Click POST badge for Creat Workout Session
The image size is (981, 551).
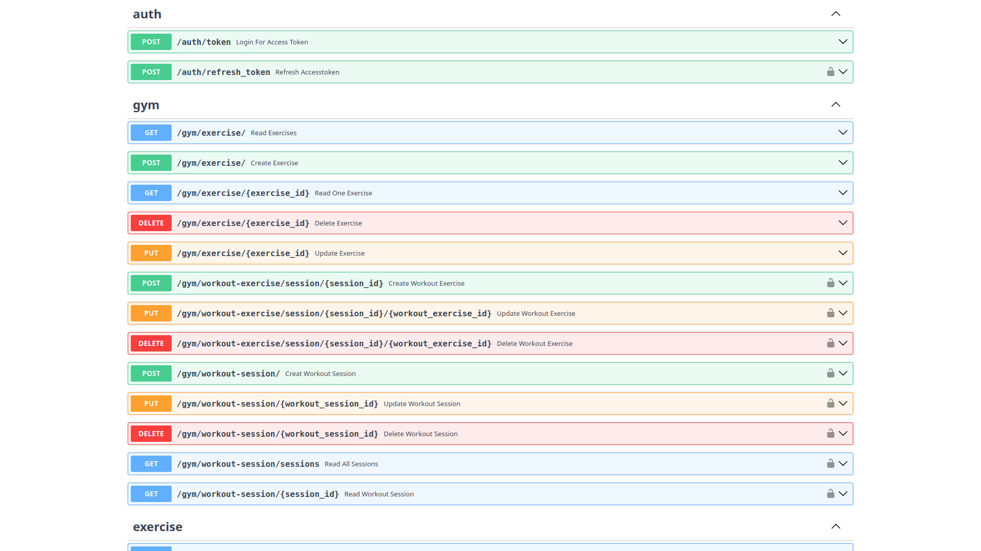click(x=151, y=373)
